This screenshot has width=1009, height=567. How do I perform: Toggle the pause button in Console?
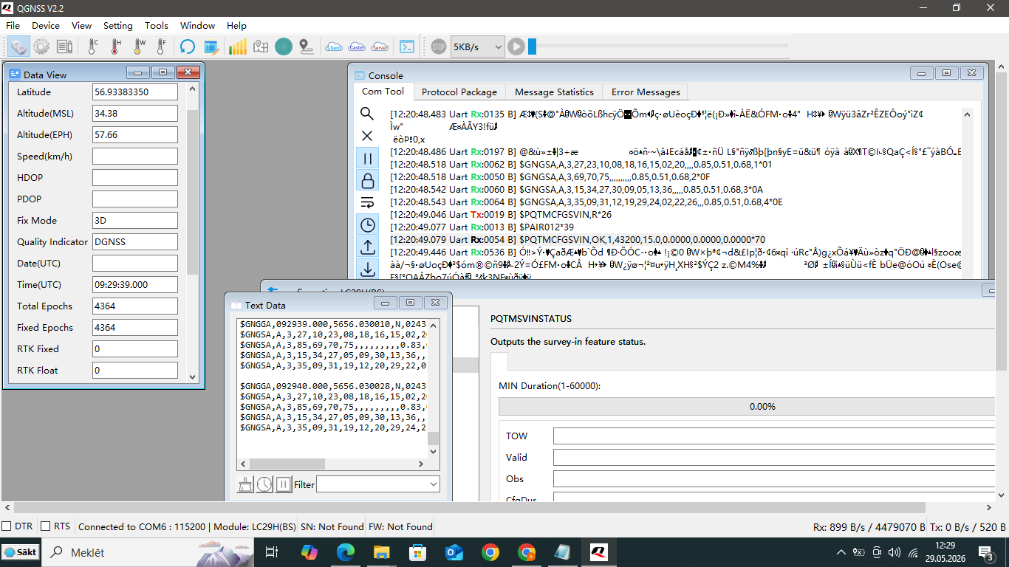coord(367,158)
